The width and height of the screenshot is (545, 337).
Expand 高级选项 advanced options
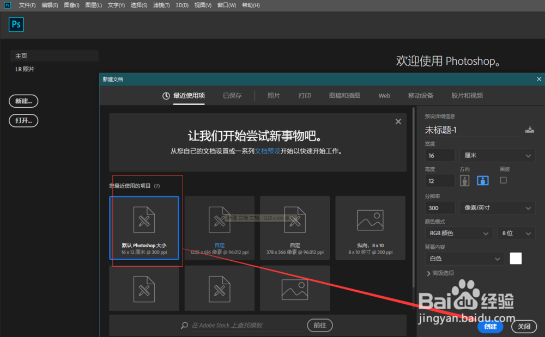point(440,273)
